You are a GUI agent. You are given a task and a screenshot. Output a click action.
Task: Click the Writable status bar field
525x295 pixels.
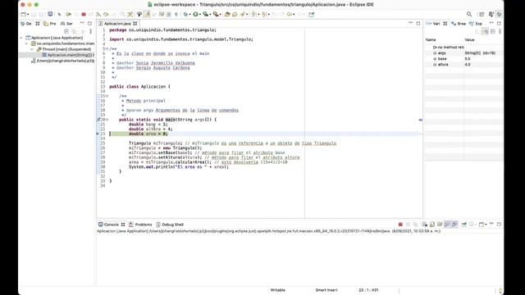click(277, 290)
